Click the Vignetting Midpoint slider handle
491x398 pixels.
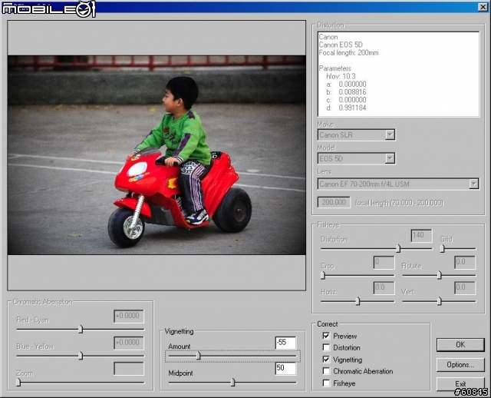click(232, 383)
